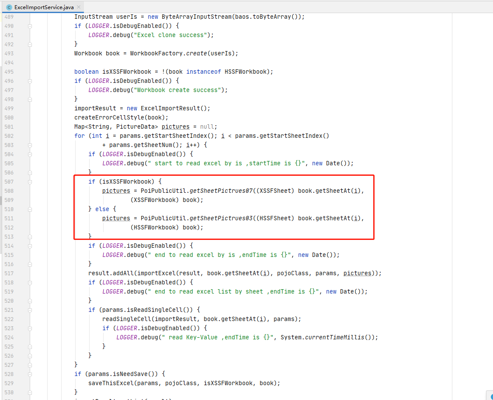Screen dimensions: 493x400
Task: Collapse the isNeedSave block at line 528
Action: tap(30, 374)
